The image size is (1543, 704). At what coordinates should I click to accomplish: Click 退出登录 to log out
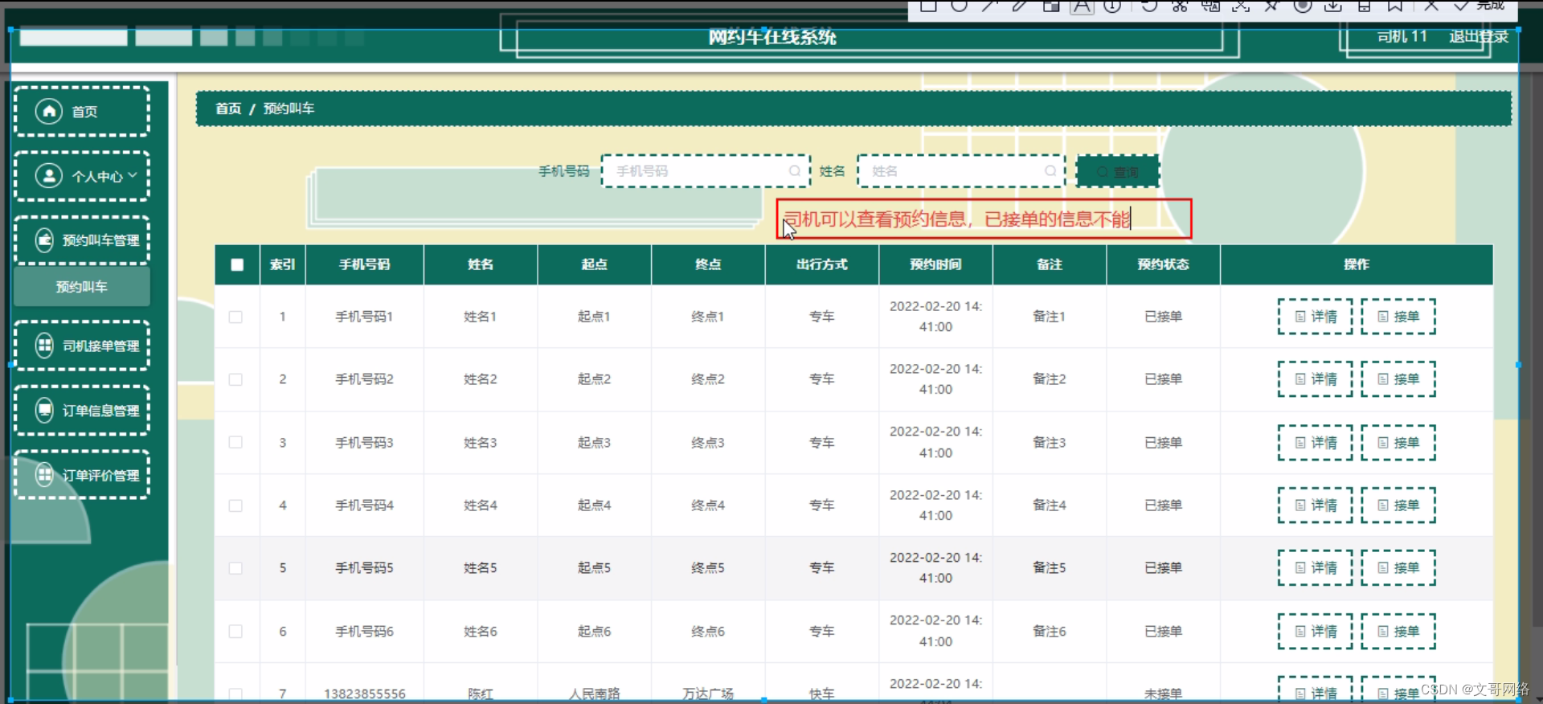(x=1479, y=36)
